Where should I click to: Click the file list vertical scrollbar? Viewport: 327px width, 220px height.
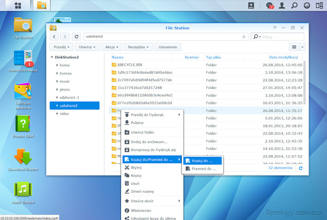pyautogui.click(x=304, y=83)
